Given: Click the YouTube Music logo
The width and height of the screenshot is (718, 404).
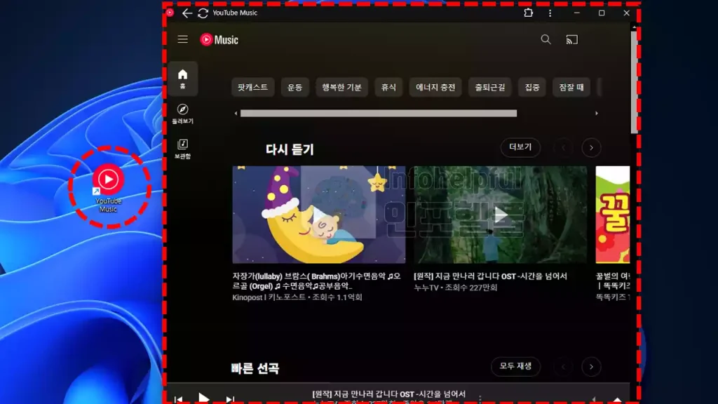Looking at the screenshot, I should coord(219,40).
